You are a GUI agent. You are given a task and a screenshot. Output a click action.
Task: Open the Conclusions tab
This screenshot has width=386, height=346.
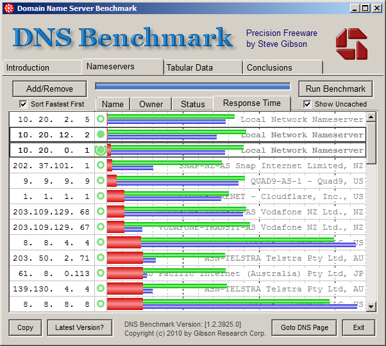click(x=283, y=67)
